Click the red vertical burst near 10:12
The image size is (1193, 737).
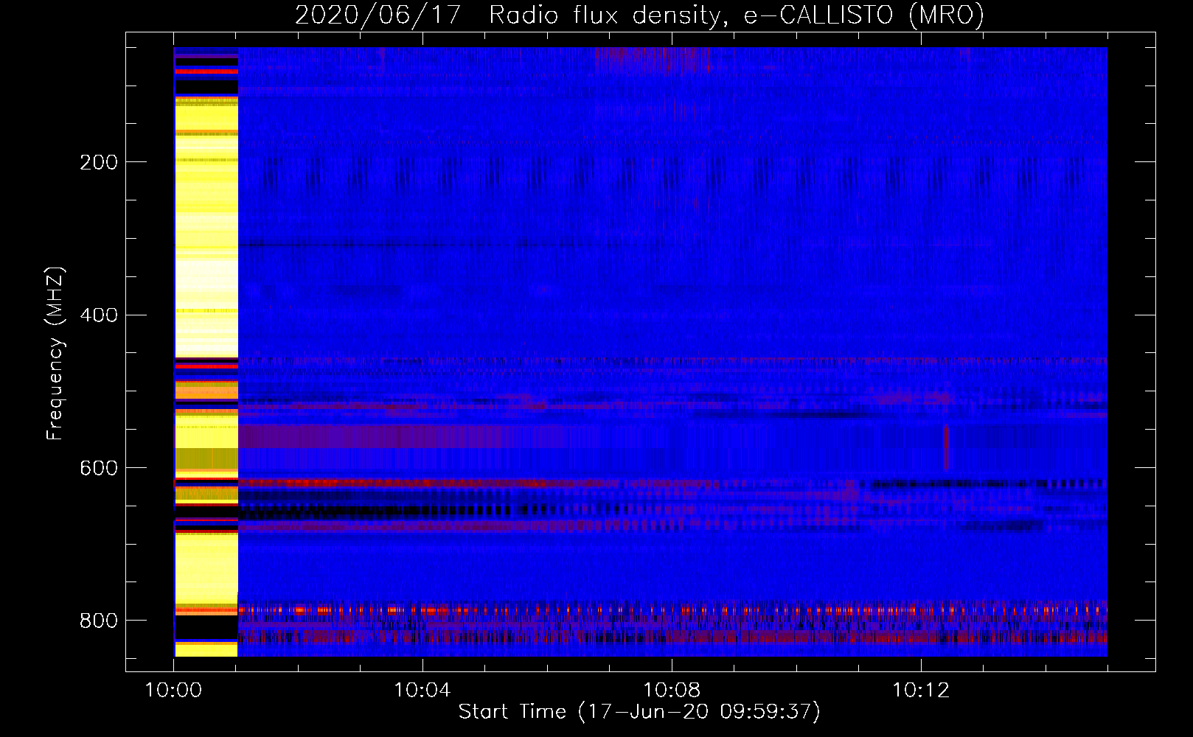[946, 447]
